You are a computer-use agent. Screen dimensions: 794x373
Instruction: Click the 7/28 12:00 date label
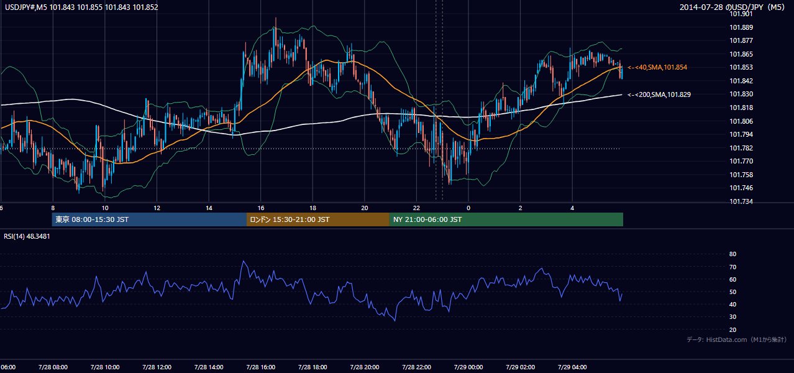(x=157, y=367)
